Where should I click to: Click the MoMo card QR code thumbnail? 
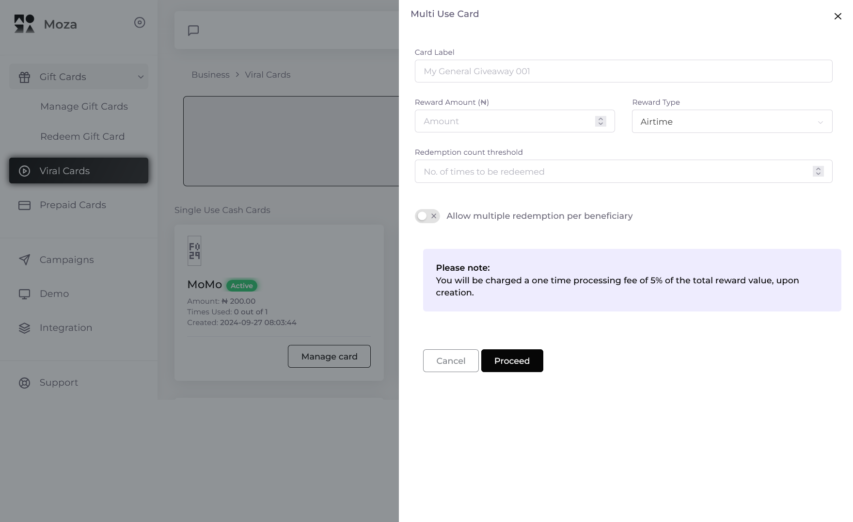tap(194, 251)
